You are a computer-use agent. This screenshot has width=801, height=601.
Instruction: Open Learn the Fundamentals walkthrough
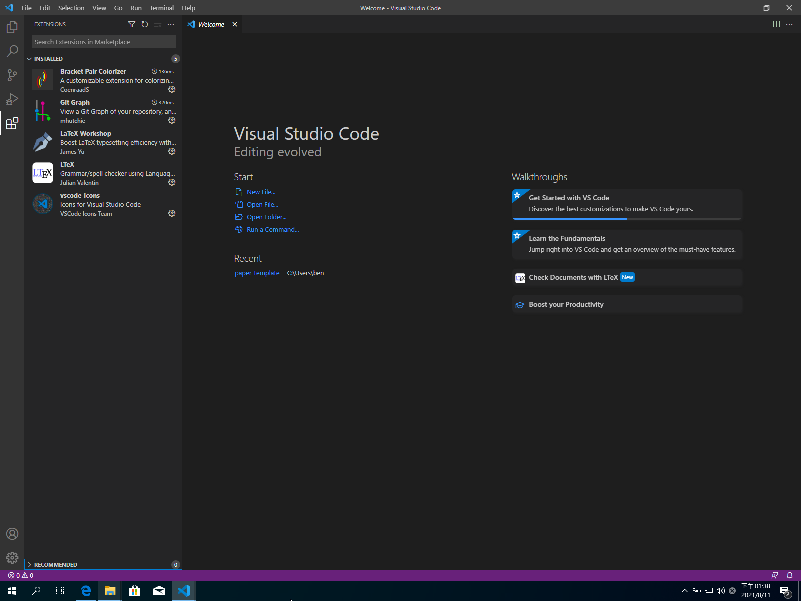(627, 244)
